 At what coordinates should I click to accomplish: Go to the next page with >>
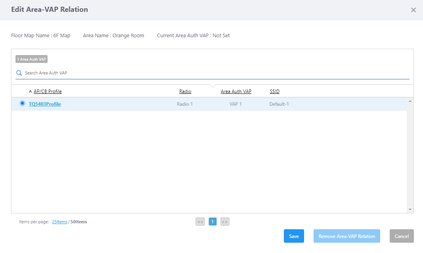(x=225, y=222)
